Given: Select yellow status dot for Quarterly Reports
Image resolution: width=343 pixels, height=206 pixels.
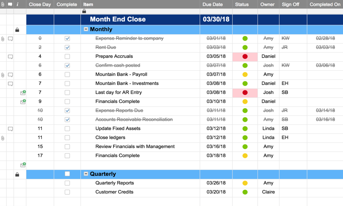Looking at the screenshot, I should [245, 183].
